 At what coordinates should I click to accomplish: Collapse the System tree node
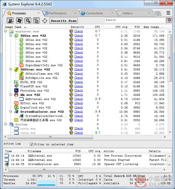click(x=6, y=124)
